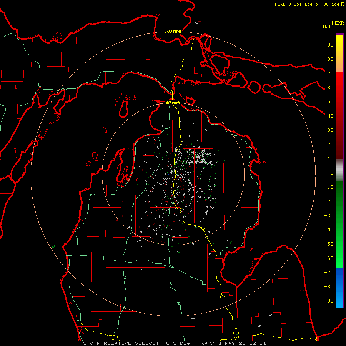Viewport: 346px width, 346px height.
Task: Click the 100 NMI range ring label
Action: click(173, 31)
